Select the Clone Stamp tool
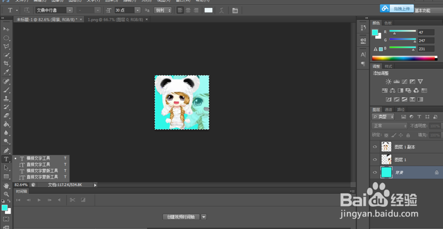This screenshot has height=229, width=443. click(6, 99)
